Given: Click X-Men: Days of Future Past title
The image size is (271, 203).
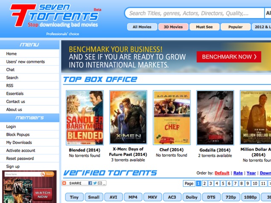Looking at the screenshot, I should pyautogui.click(x=128, y=152).
